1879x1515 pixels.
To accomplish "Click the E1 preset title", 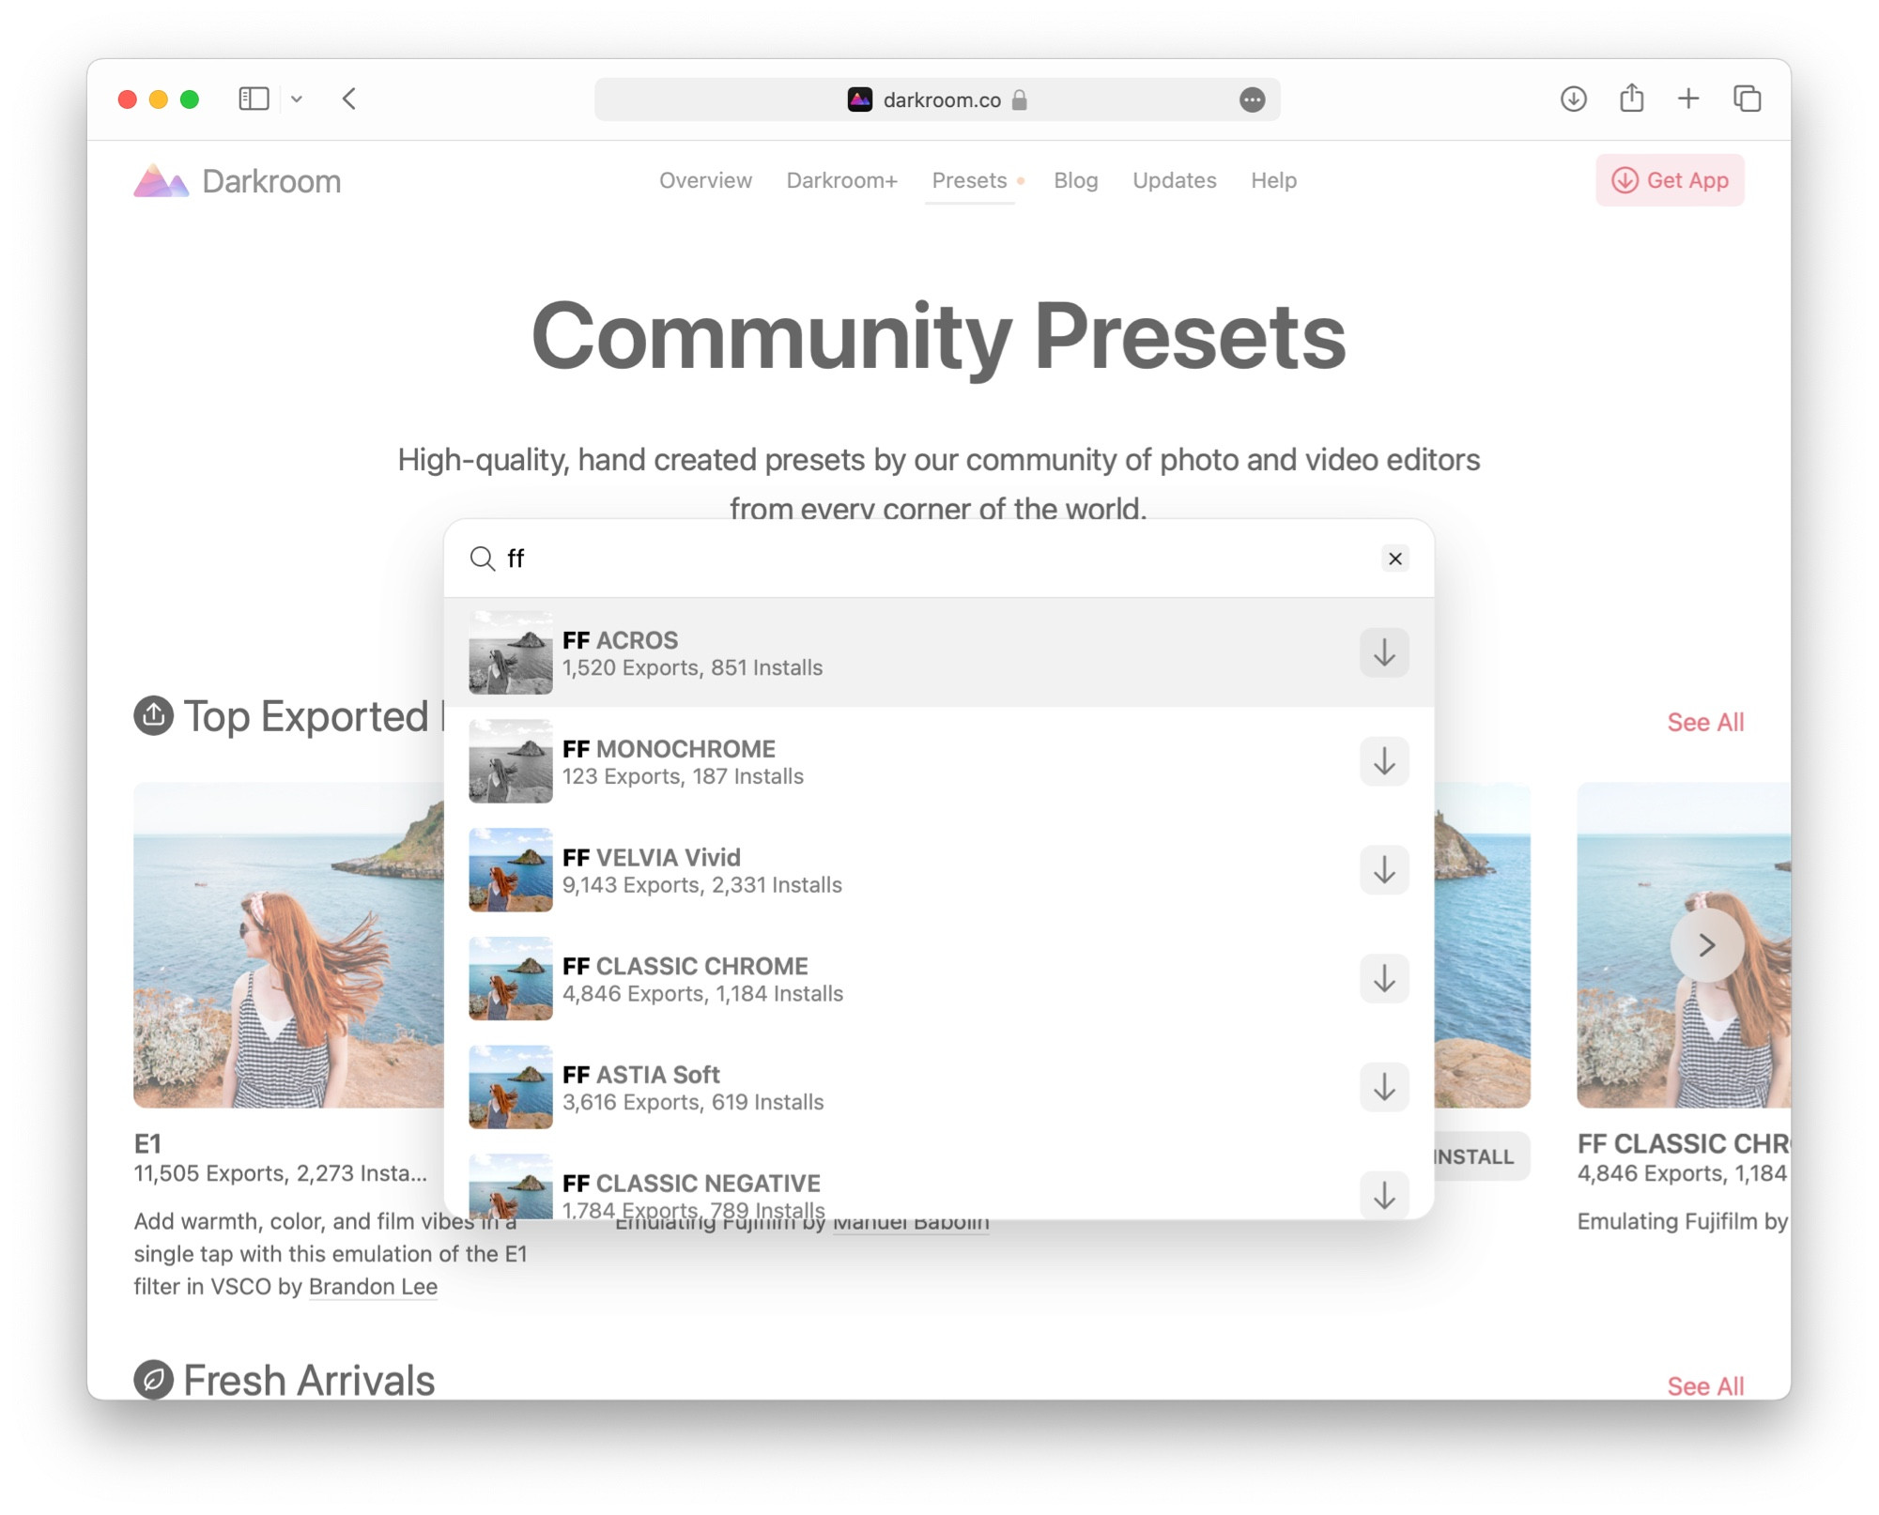I will tap(147, 1143).
